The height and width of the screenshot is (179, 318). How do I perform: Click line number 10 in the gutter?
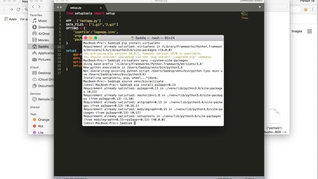[x=59, y=47]
